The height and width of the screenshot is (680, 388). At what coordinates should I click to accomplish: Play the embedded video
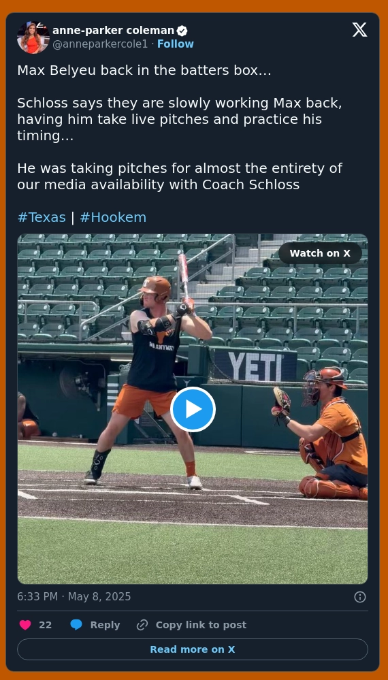tap(193, 409)
